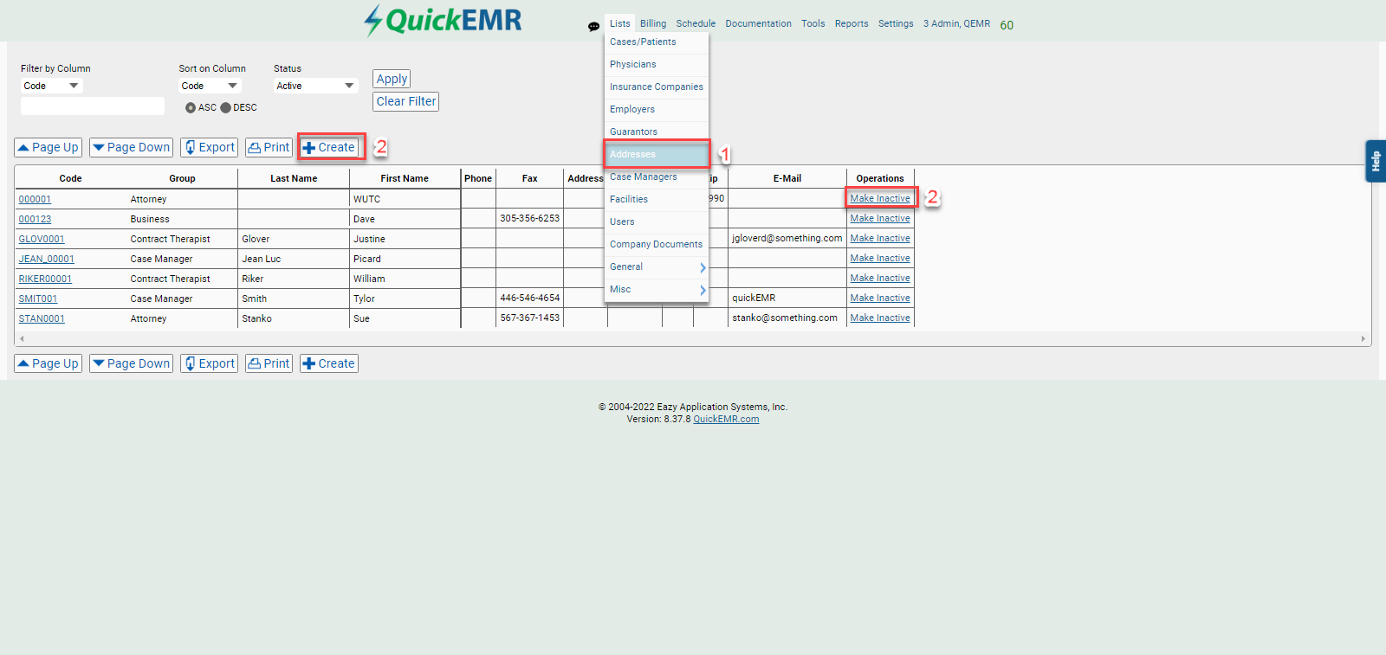Open Schedule menu
This screenshot has width=1386, height=655.
(696, 23)
